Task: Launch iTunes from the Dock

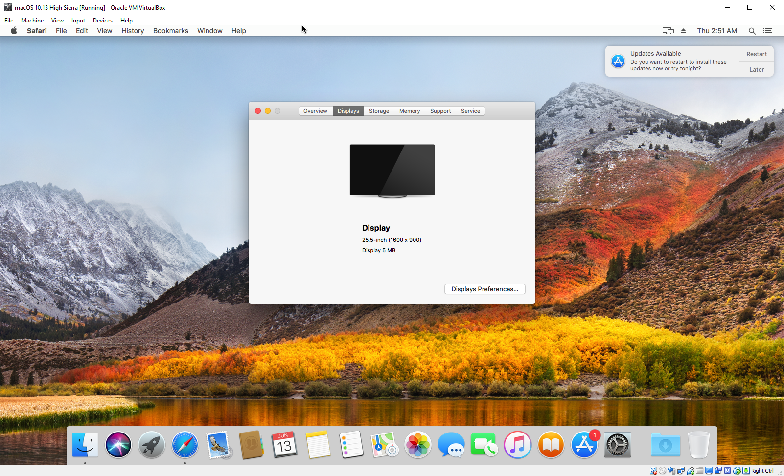Action: pos(518,445)
